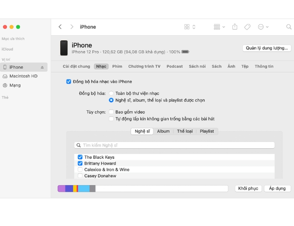
Task: Open the Thông tin tab
Action: click(x=264, y=66)
